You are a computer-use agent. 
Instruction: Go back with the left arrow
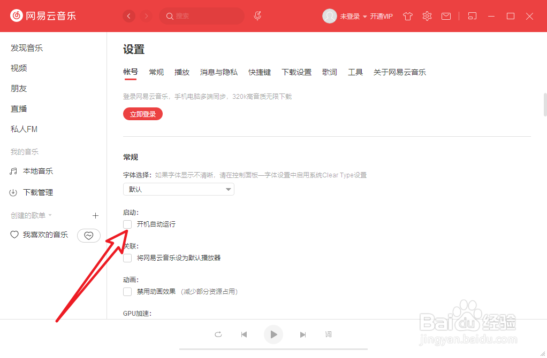[x=129, y=16]
